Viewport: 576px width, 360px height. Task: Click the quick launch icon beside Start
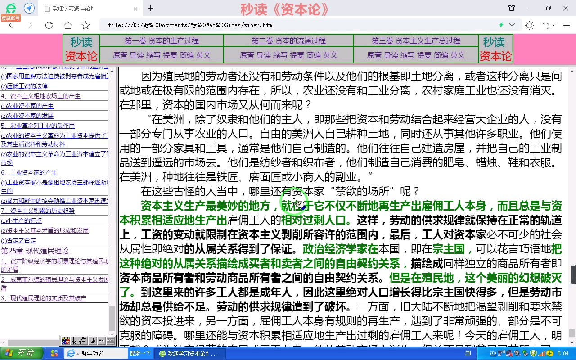pos(54,354)
